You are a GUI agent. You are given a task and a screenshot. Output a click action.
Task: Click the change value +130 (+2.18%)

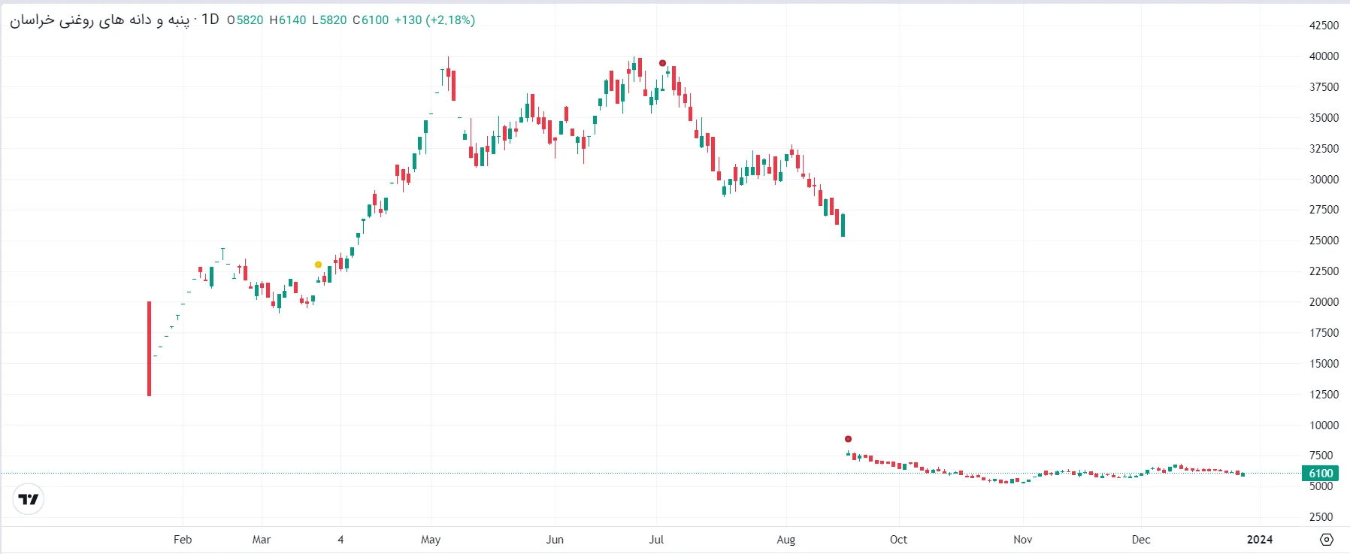tap(434, 20)
